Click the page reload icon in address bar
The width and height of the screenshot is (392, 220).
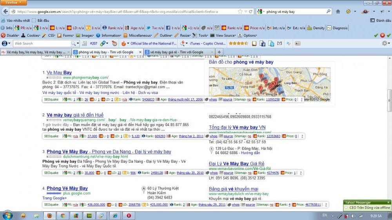(x=250, y=11)
